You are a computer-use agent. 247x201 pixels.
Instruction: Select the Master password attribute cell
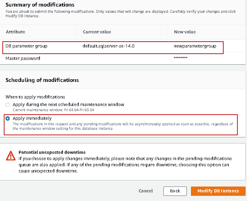[x=23, y=59]
